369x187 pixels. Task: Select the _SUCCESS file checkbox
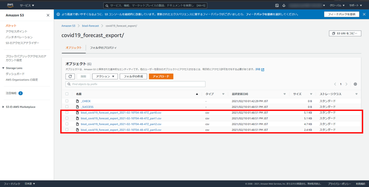(x=67, y=107)
